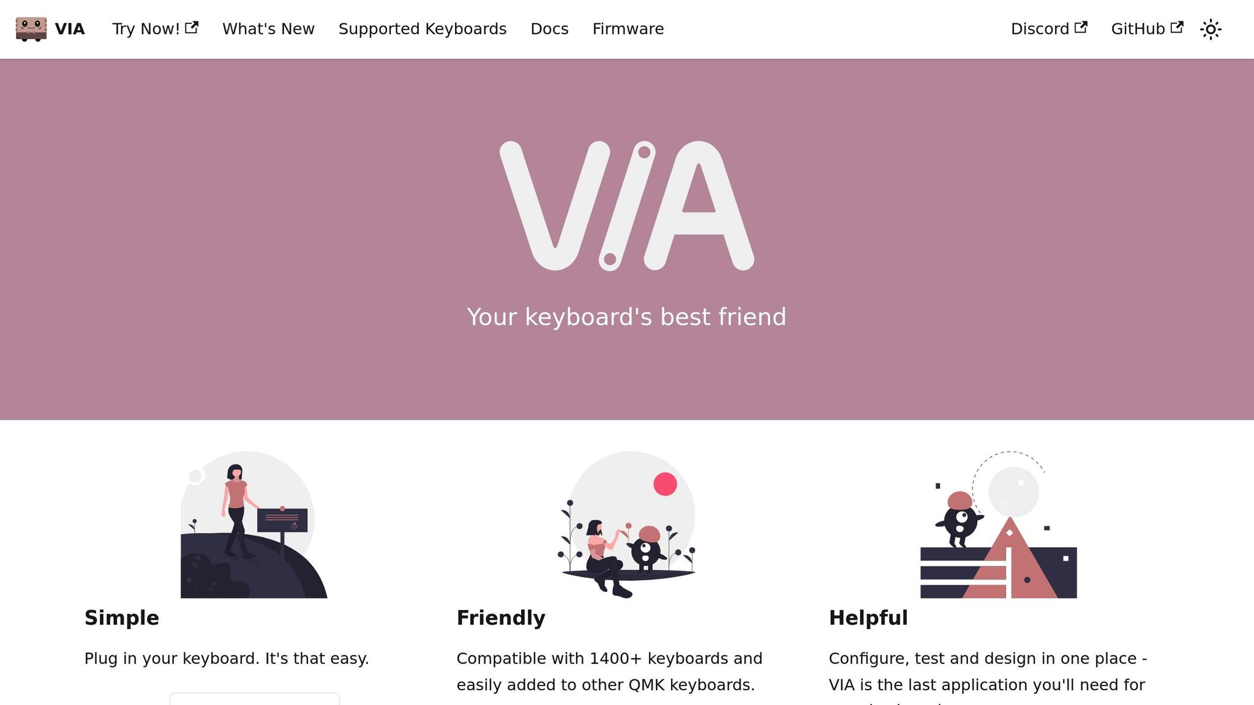
Task: Click the Friendly illustration with sitting woman
Action: click(x=626, y=524)
